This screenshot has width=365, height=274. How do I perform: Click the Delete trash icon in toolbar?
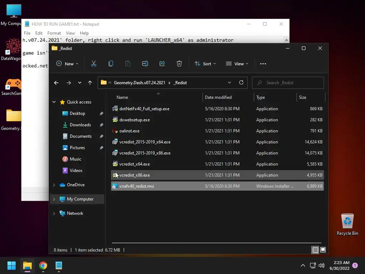179,64
